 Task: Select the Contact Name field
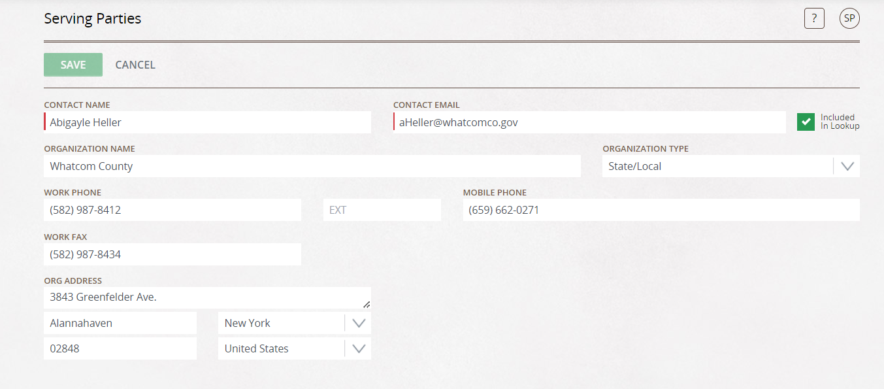[x=207, y=122]
